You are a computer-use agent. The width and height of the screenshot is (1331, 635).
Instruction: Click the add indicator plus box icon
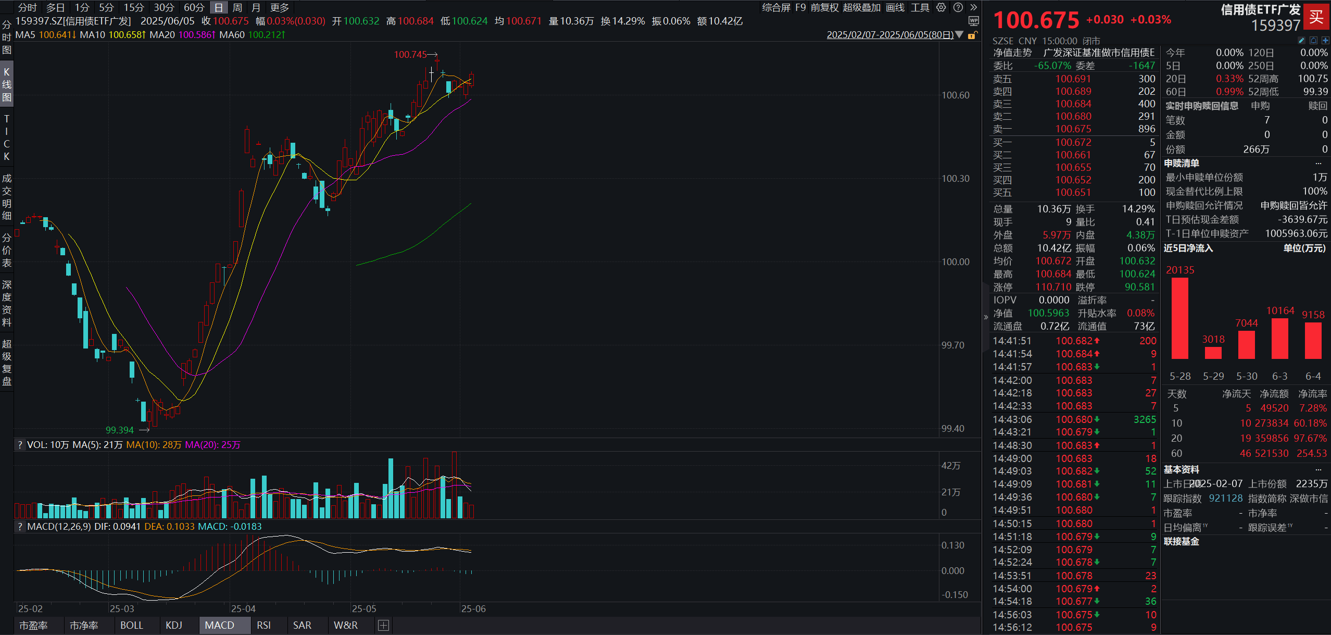(383, 625)
